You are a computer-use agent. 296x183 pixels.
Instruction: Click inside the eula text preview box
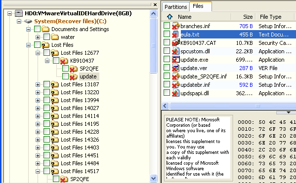coord(198,147)
